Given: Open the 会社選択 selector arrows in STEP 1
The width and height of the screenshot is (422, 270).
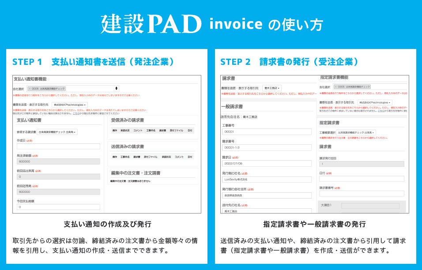Looking at the screenshot, I should 116,89.
